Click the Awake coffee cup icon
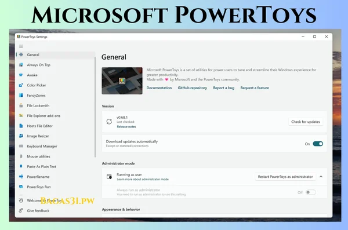 pos(21,75)
